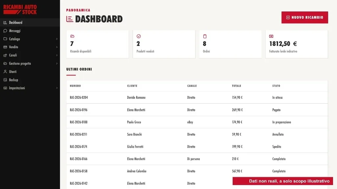Image resolution: width=337 pixels, height=189 pixels.
Task: Open the Backup section
Action: 30,80
